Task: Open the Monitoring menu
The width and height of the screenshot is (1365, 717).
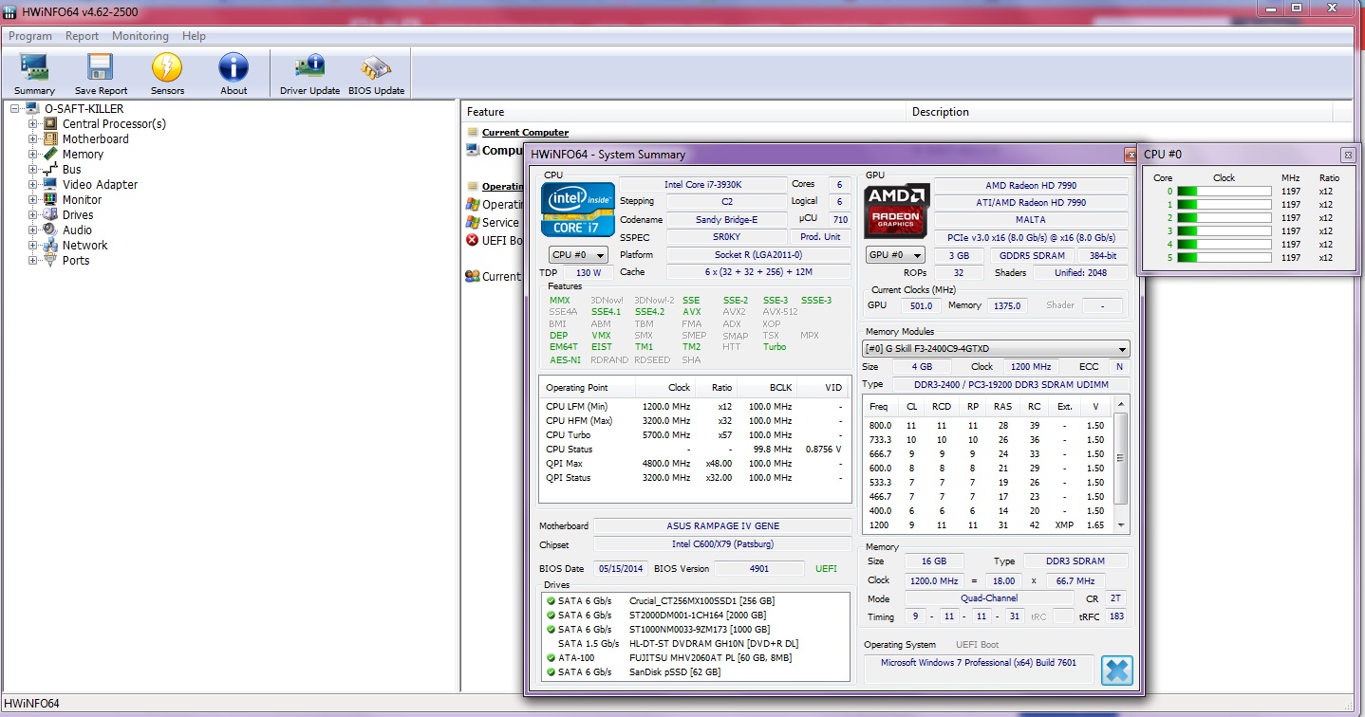Action: click(140, 36)
